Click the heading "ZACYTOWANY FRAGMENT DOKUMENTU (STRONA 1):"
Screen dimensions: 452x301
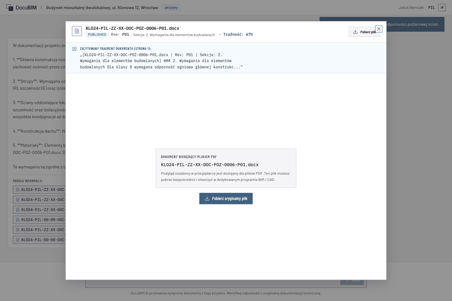point(116,49)
